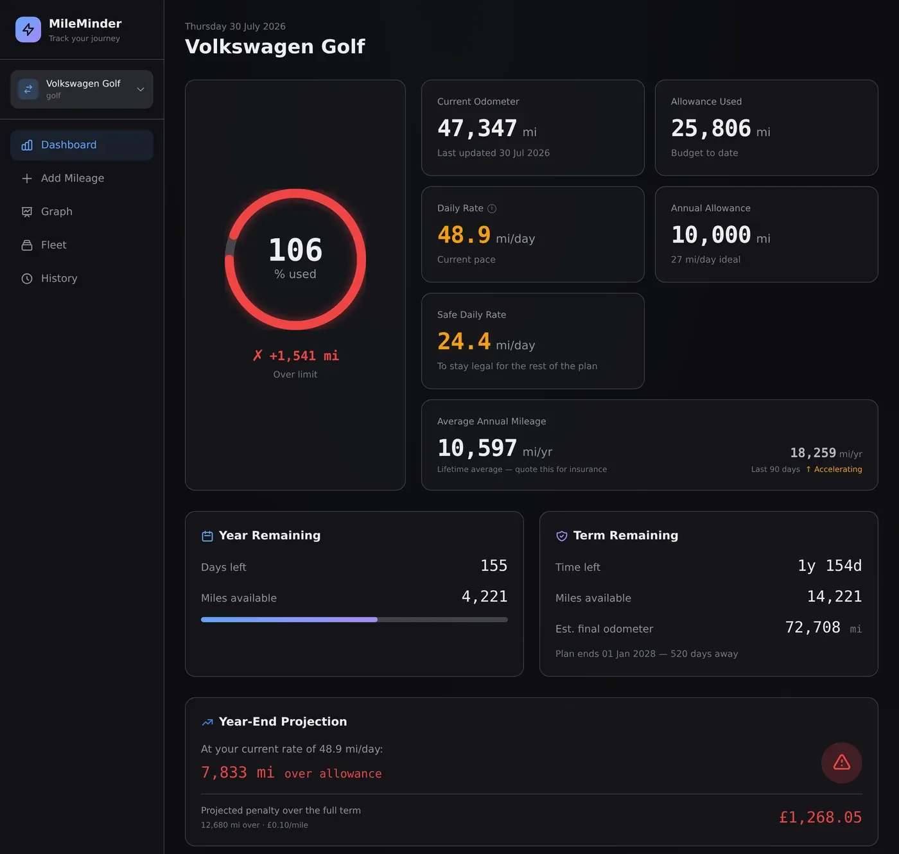The height and width of the screenshot is (854, 899).
Task: Click the Days left 155 value
Action: point(494,566)
